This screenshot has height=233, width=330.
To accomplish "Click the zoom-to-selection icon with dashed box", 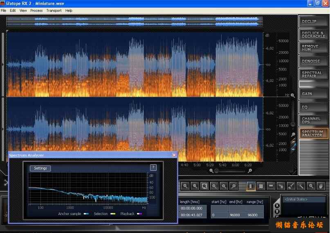I will (x=214, y=186).
